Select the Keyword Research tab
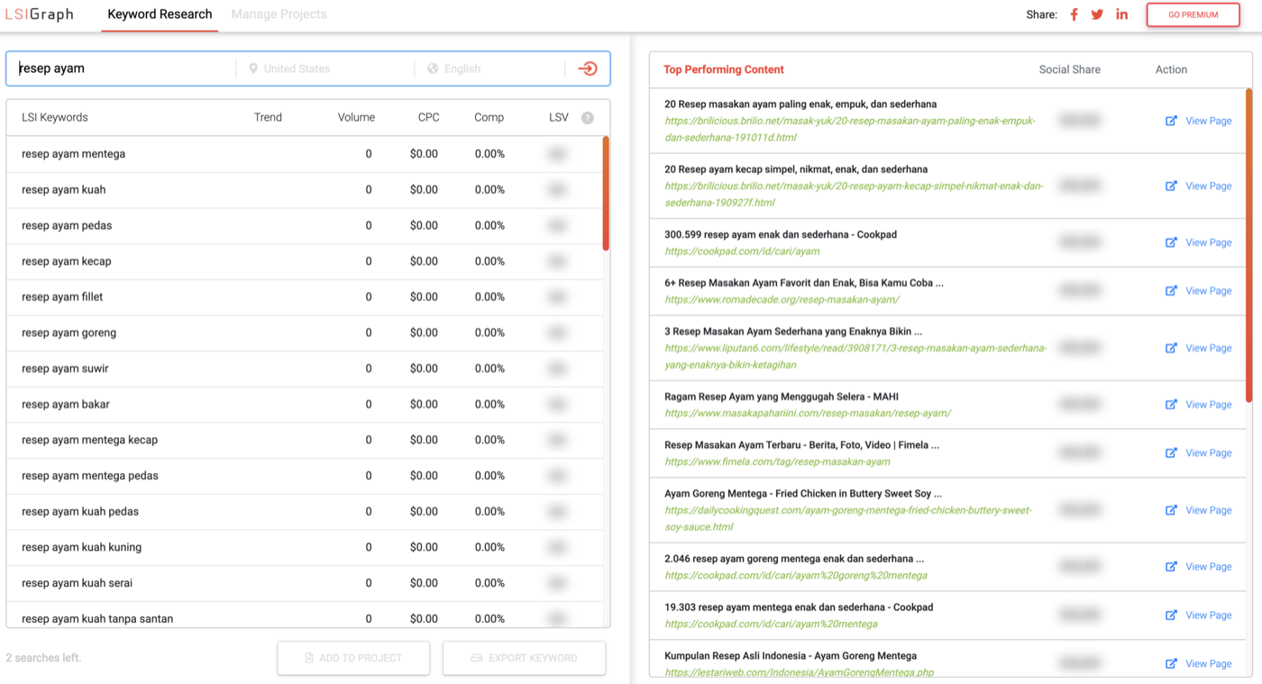1262x684 pixels. pos(160,14)
